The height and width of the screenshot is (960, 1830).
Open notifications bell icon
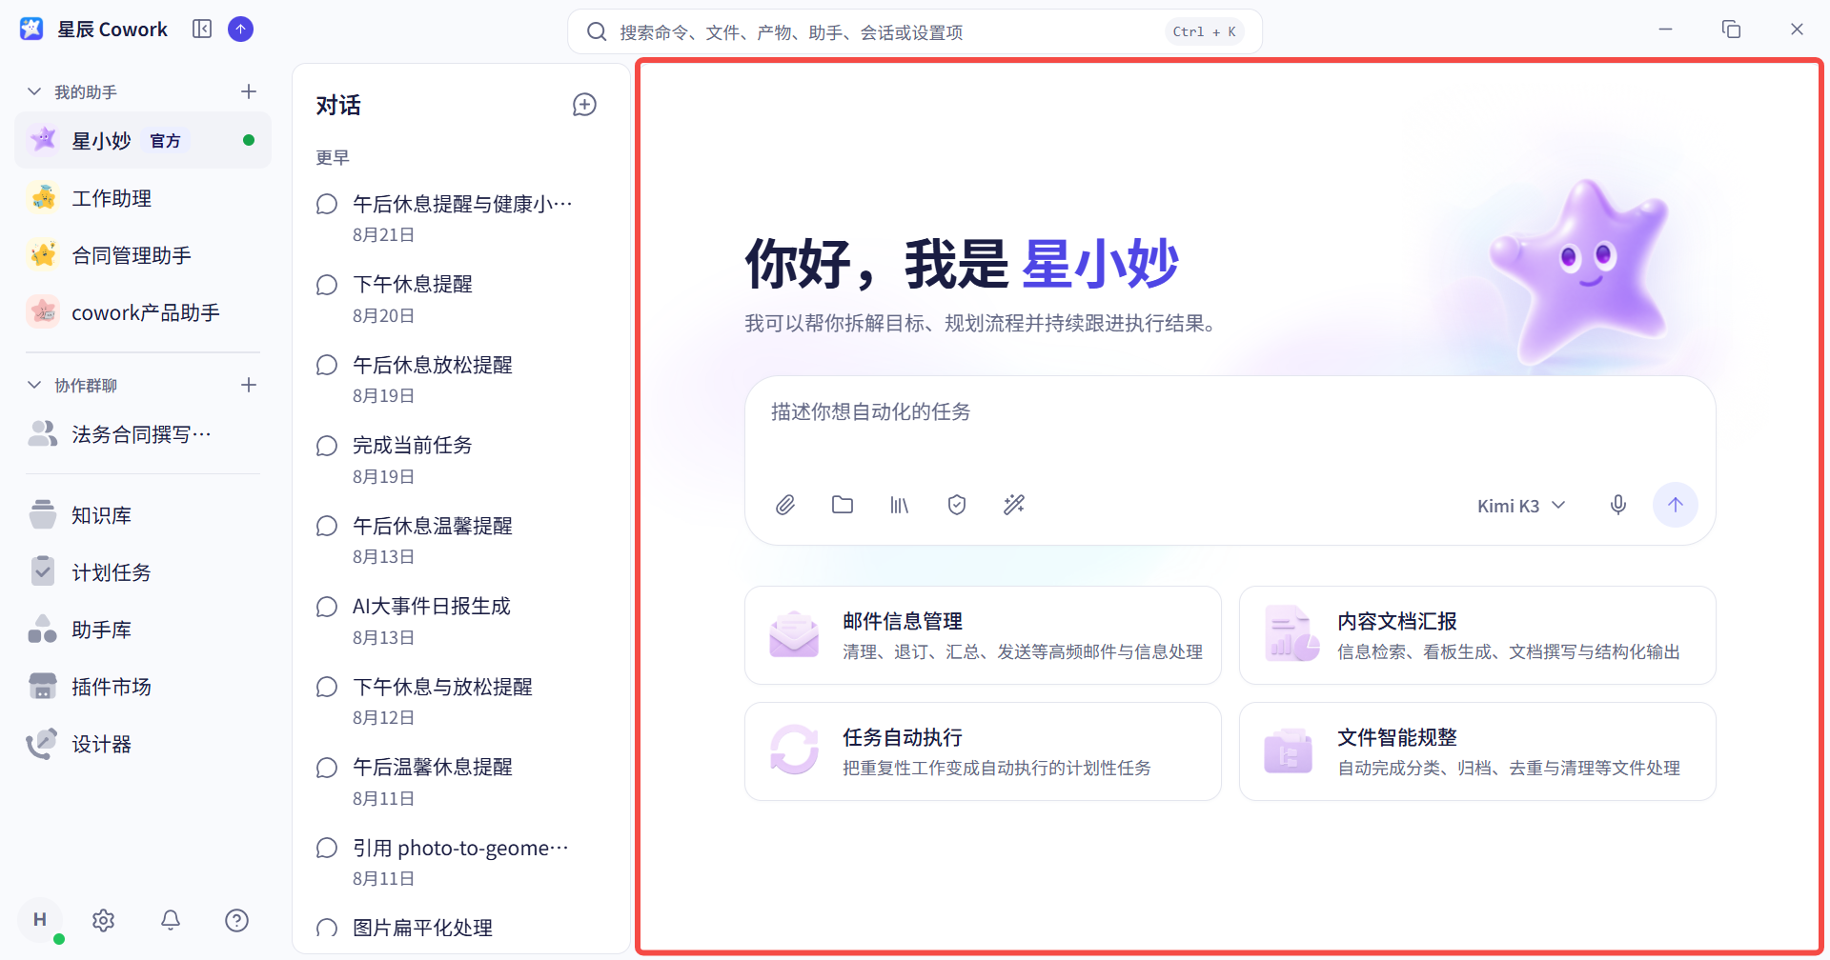pyautogui.click(x=171, y=920)
